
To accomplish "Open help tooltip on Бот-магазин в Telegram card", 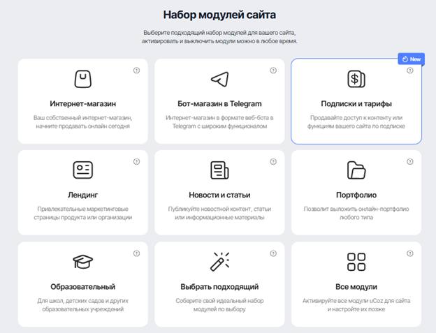I will 273,70.
